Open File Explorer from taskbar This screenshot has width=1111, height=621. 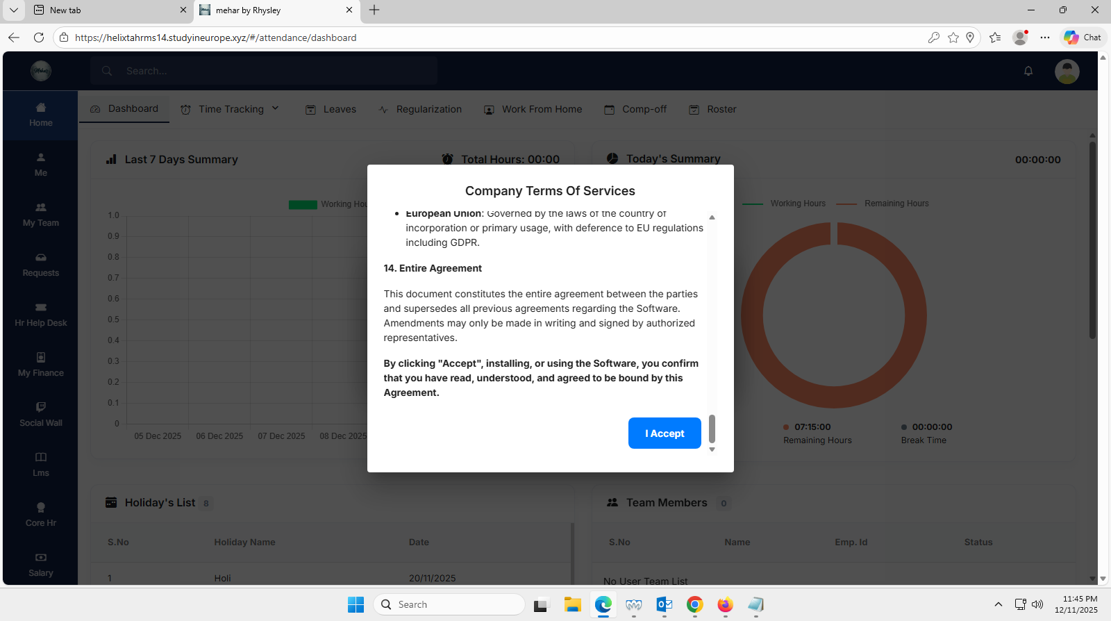point(572,604)
